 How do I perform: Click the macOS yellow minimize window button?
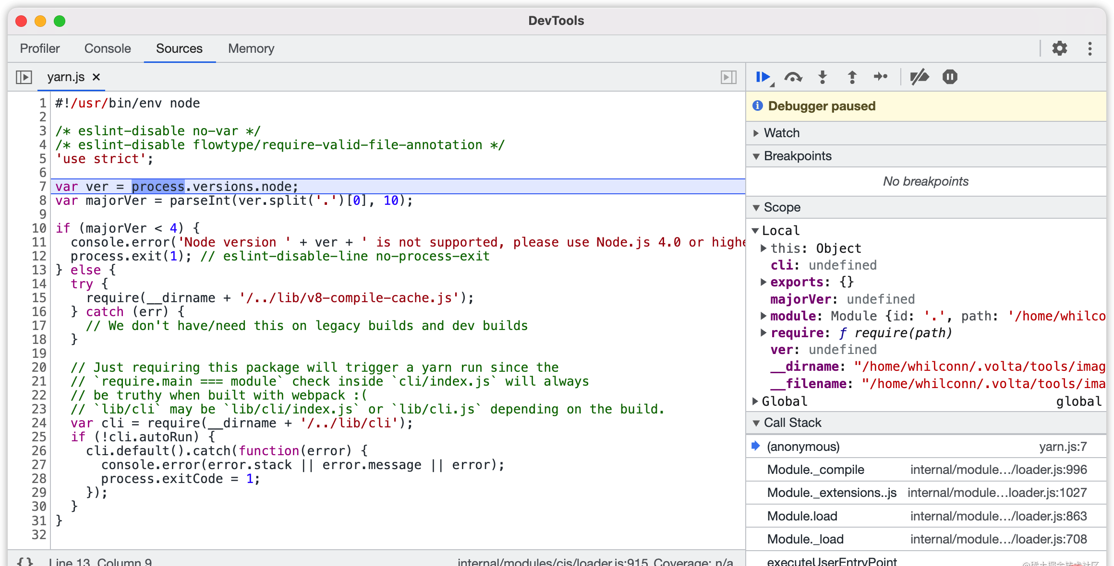point(40,21)
